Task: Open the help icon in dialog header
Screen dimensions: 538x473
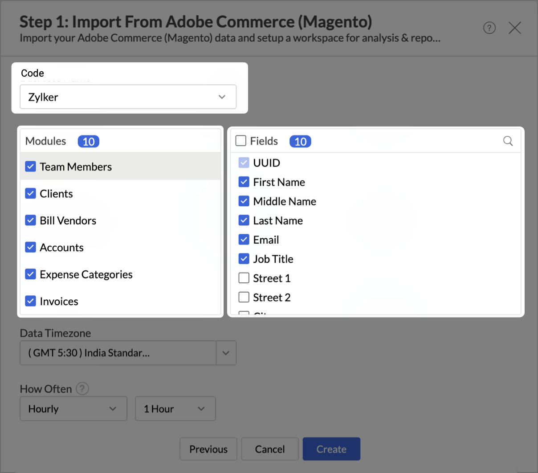Action: tap(489, 28)
